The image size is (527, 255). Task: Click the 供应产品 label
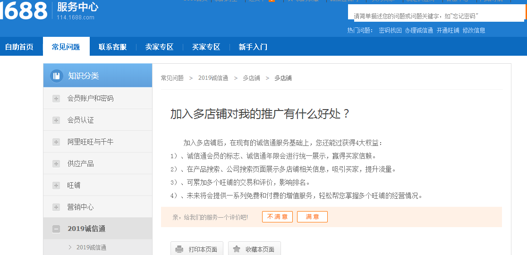pyautogui.click(x=81, y=163)
